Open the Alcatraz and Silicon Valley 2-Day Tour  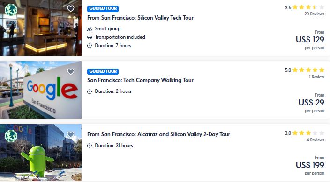159,134
